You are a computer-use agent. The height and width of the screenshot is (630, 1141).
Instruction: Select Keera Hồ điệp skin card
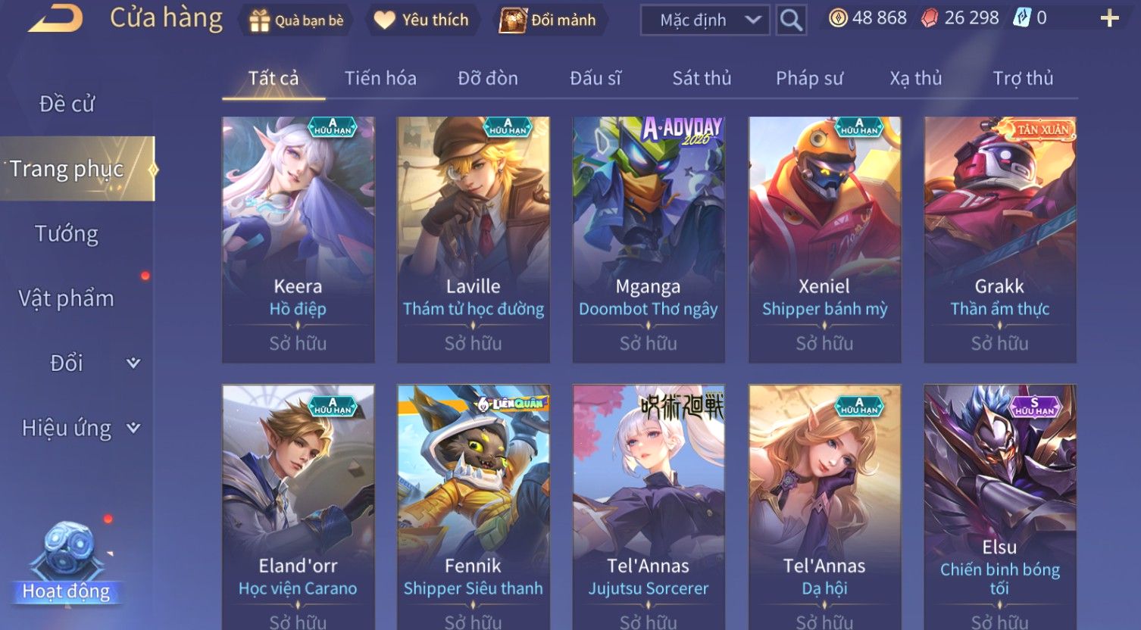tap(298, 239)
